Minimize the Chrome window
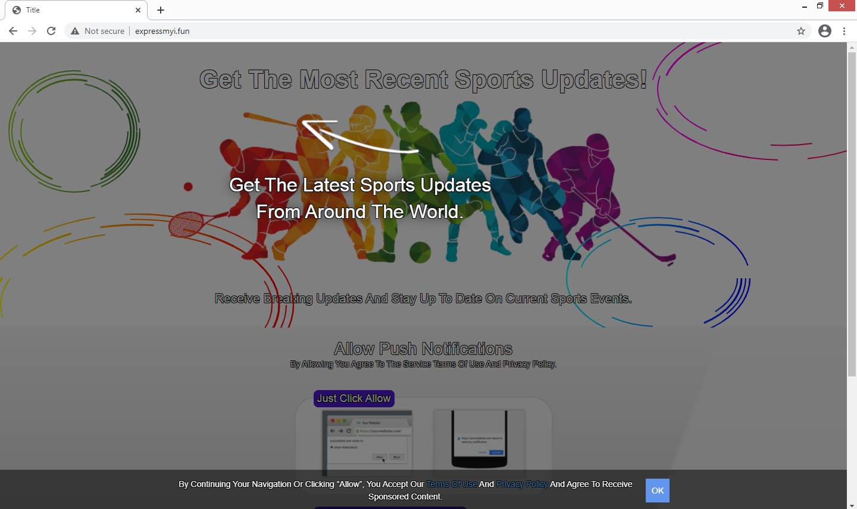 pyautogui.click(x=805, y=6)
